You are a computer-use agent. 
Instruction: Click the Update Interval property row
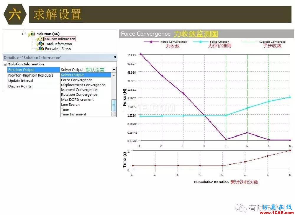coord(34,81)
